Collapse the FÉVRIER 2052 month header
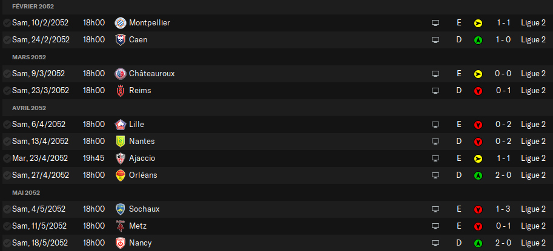The width and height of the screenshot is (553, 251). [x=33, y=6]
